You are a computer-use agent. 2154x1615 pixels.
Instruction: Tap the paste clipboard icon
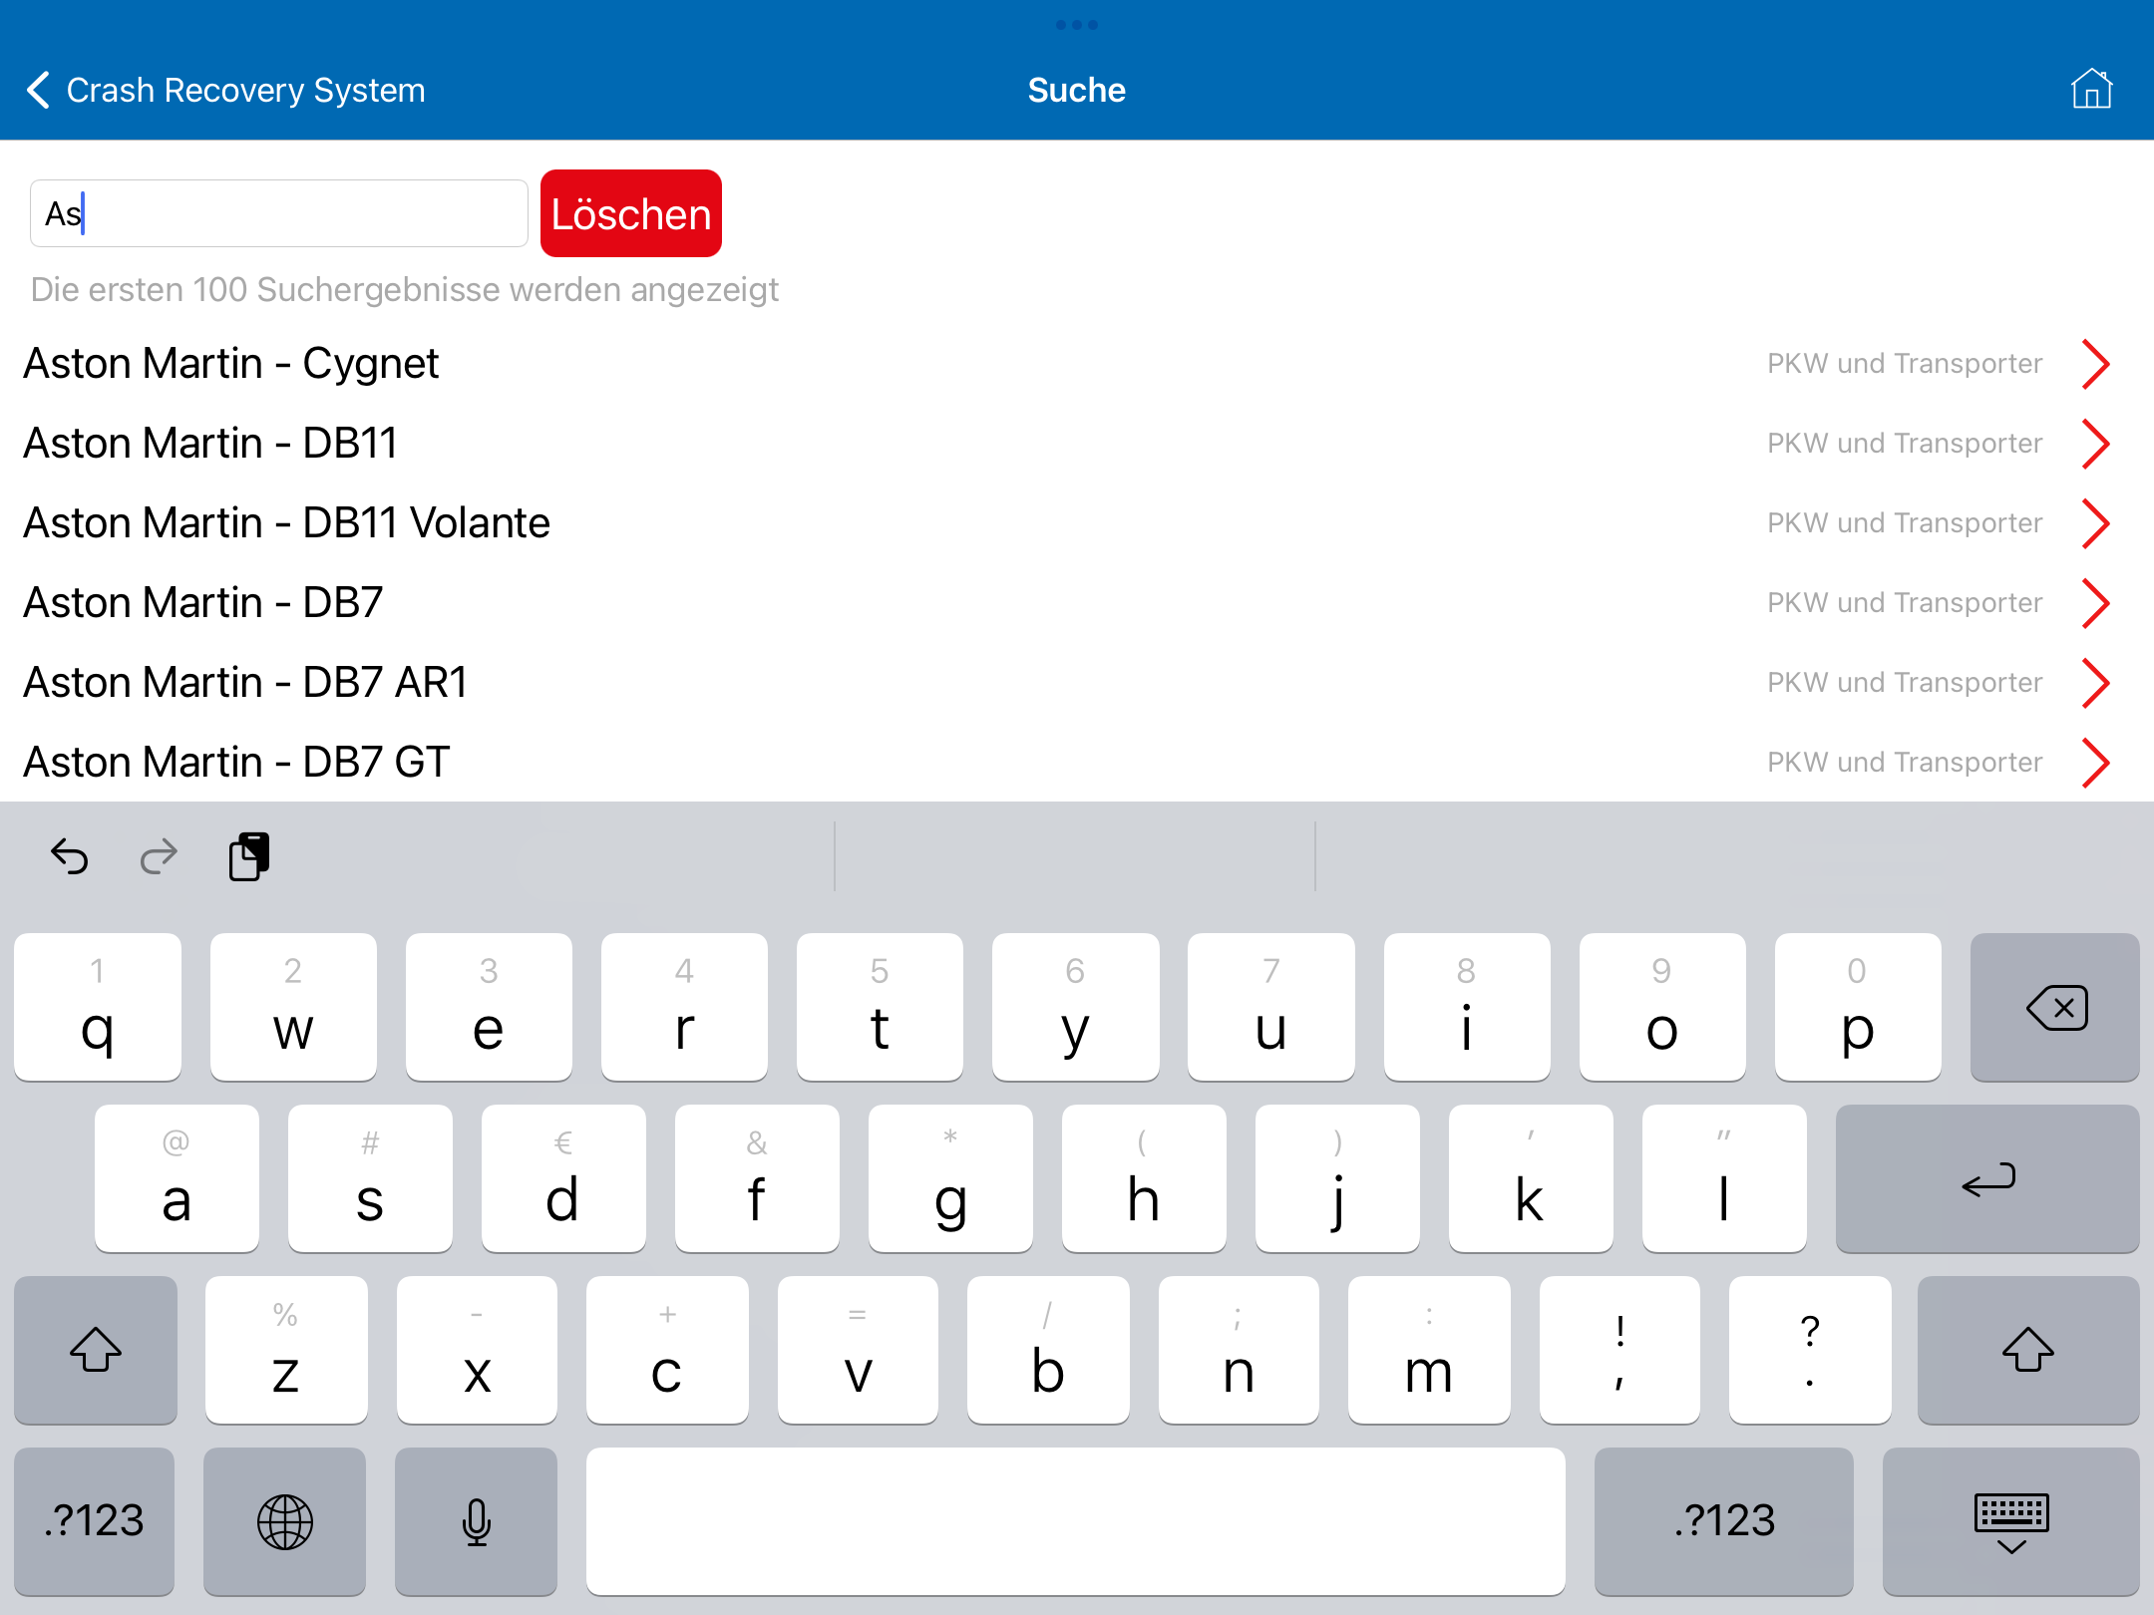coord(249,856)
